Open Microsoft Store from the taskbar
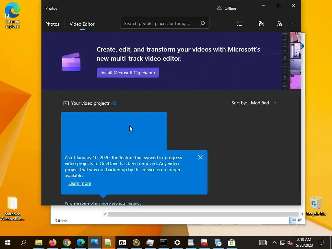Screen dimensions: 332x249 tap(231, 243)
